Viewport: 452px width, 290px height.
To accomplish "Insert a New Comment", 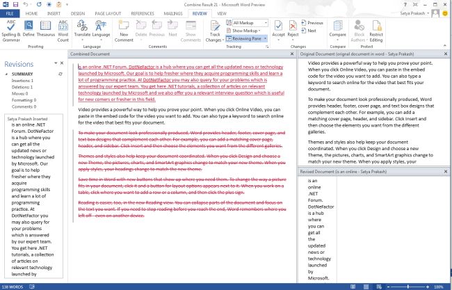I will pos(124,31).
